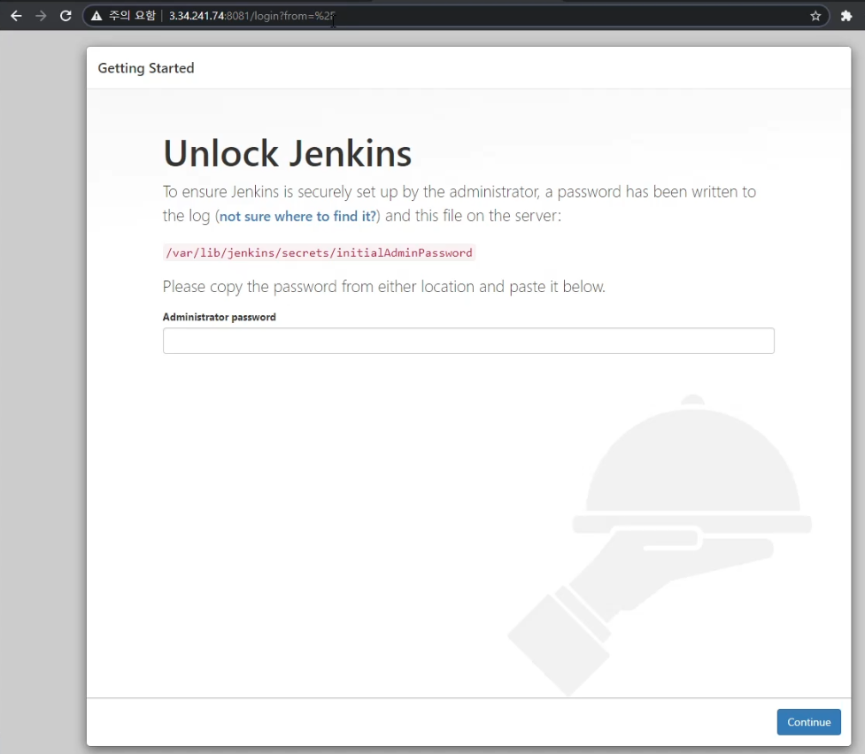Click the 'Please copy the password' instruction text
The width and height of the screenshot is (865, 754).
383,287
